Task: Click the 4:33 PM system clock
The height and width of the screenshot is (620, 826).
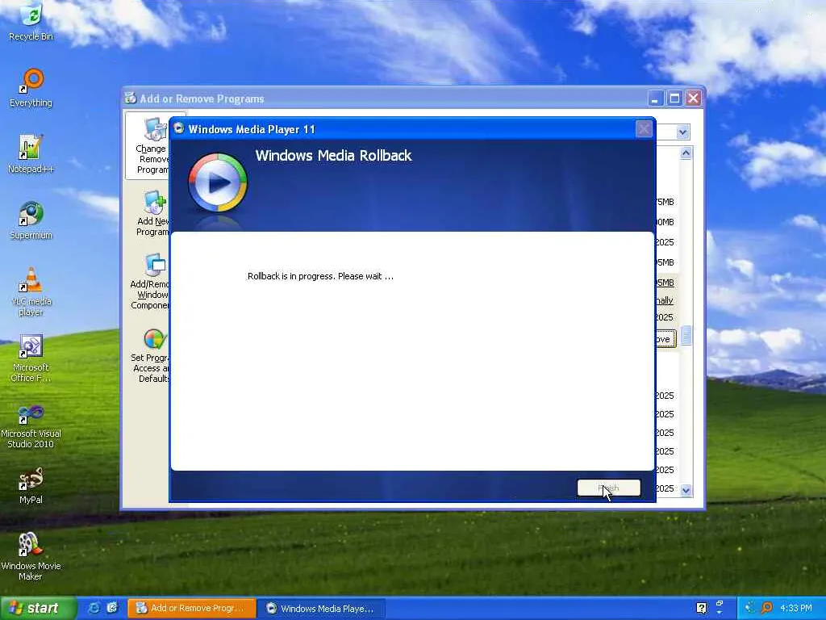Action: click(796, 609)
